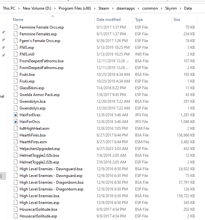Click the file icon of hdtHighHeel.esm
Viewport: 205px width, 220px height.
16,128
